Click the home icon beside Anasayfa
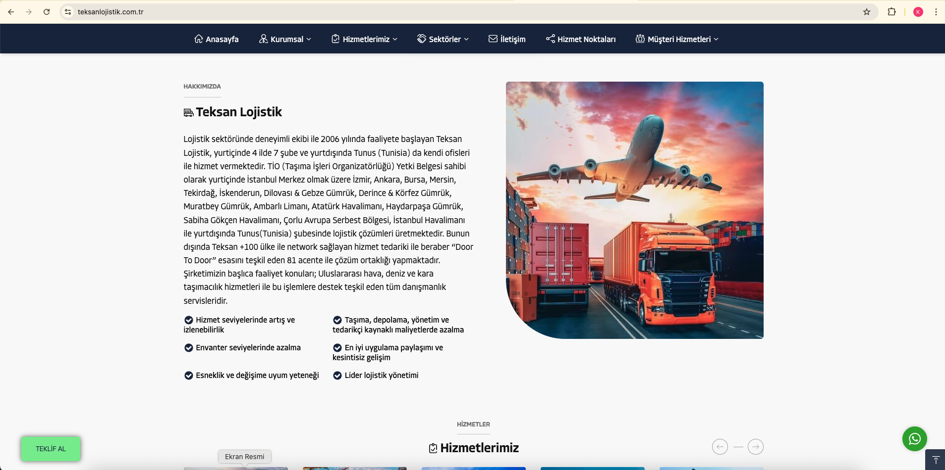945x470 pixels. pyautogui.click(x=199, y=39)
